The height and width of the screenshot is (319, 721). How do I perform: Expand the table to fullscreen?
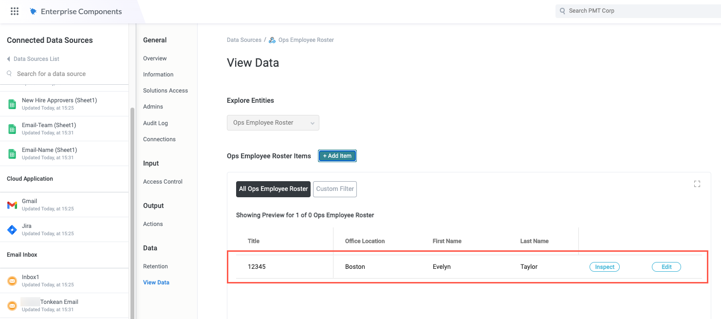point(697,184)
